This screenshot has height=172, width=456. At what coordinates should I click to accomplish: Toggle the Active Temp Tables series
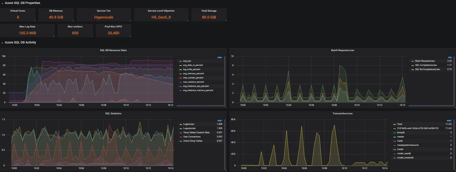click(193, 141)
